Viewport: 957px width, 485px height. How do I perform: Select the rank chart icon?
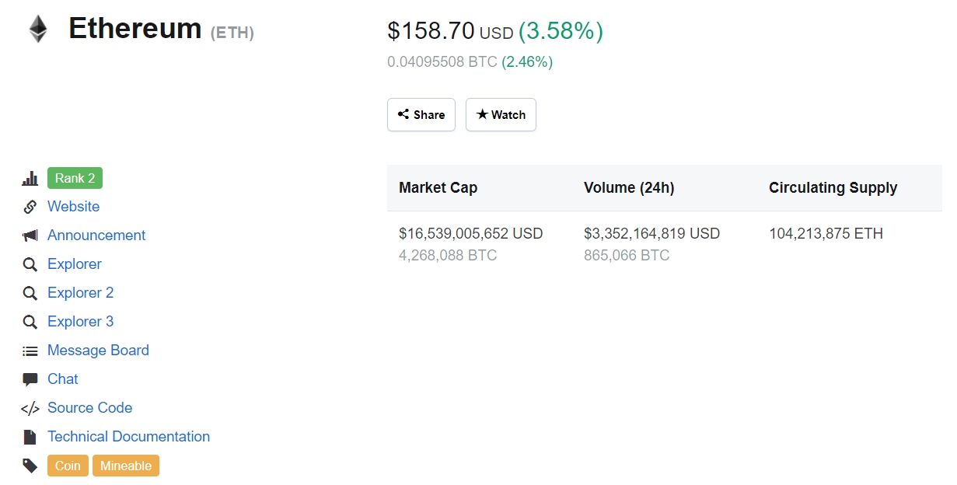30,178
